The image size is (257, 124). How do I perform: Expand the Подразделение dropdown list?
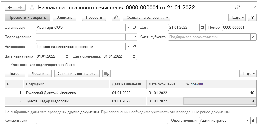(128, 37)
